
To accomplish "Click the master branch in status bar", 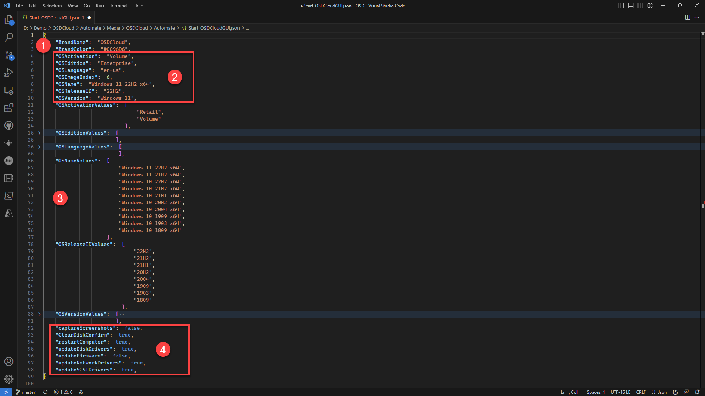I will pos(26,392).
